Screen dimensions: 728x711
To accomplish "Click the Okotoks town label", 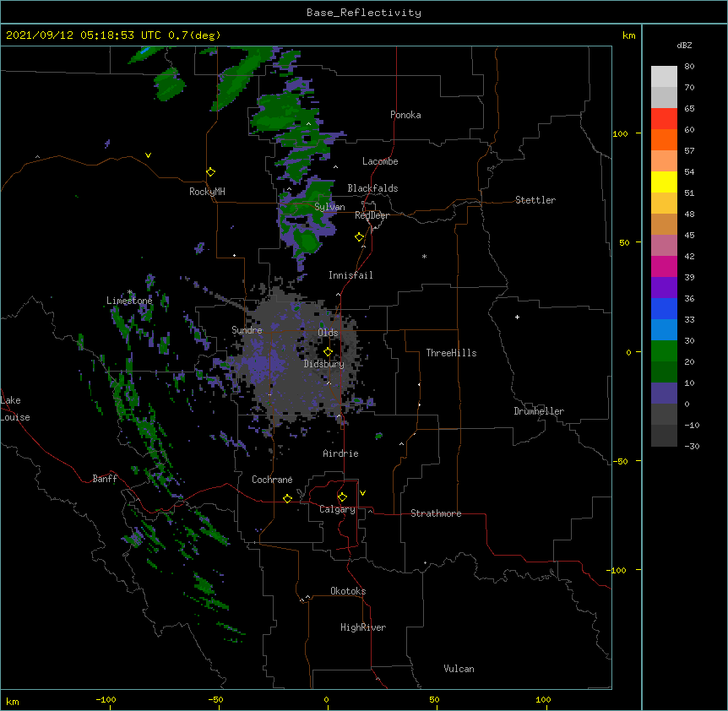I will tap(348, 591).
